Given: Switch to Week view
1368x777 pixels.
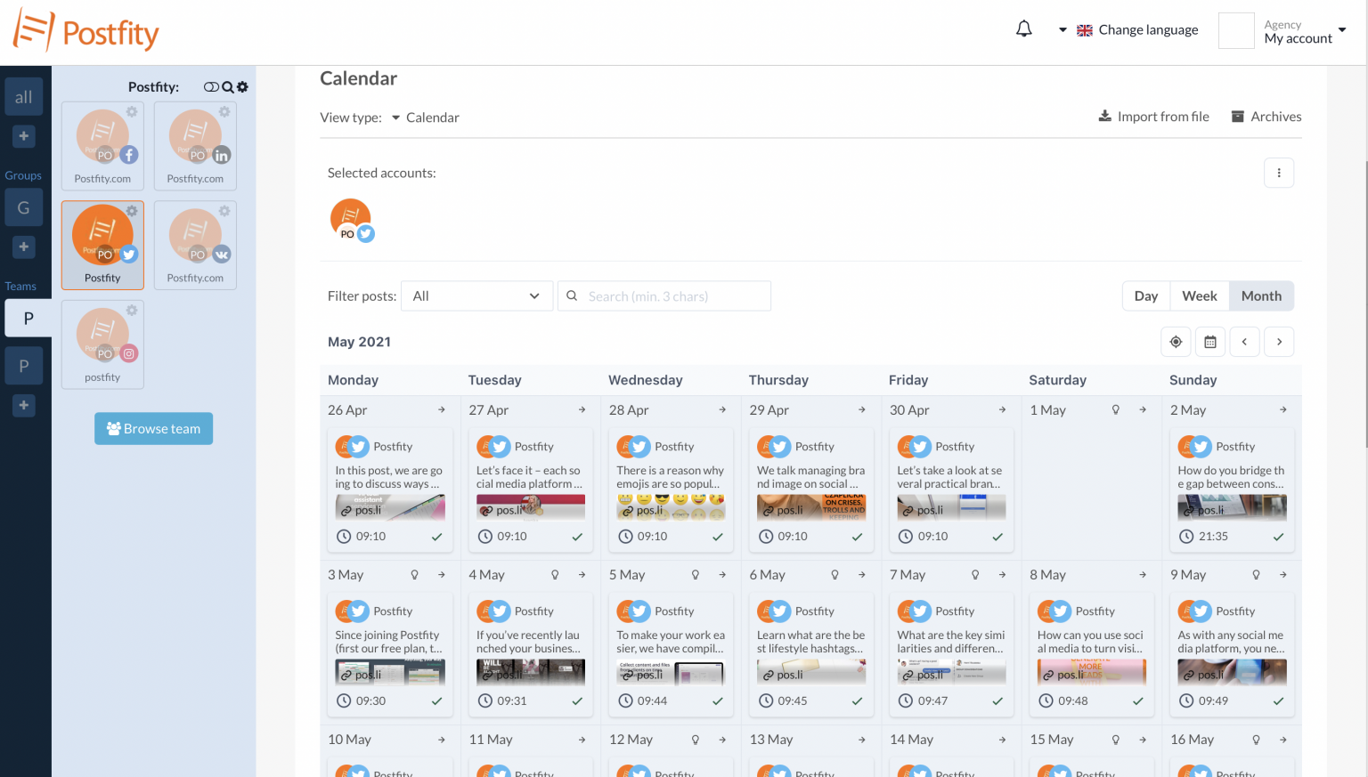Looking at the screenshot, I should point(1200,296).
